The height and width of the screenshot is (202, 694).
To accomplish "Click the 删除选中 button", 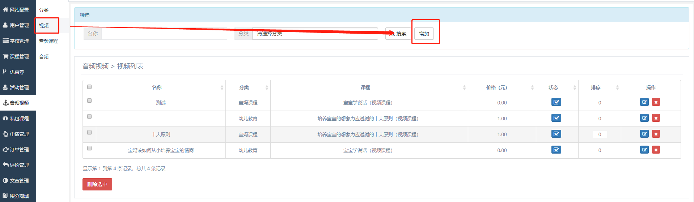I will click(97, 184).
